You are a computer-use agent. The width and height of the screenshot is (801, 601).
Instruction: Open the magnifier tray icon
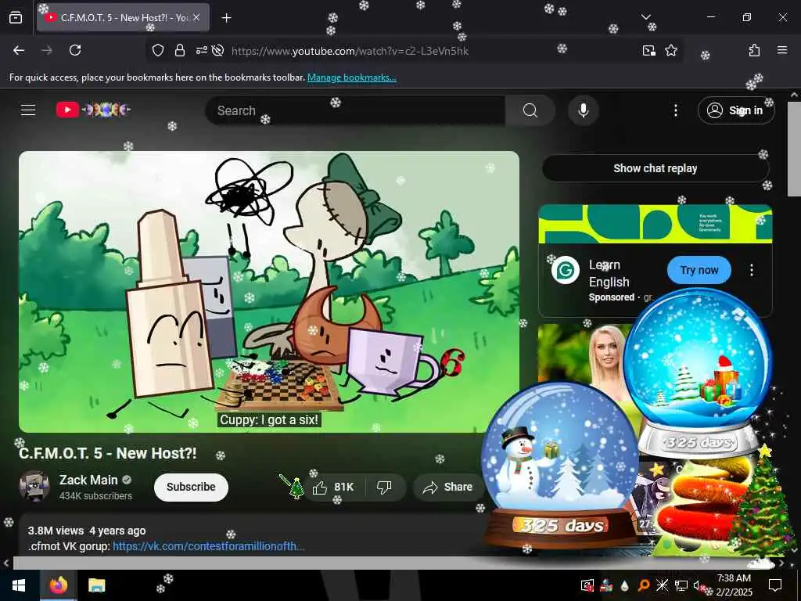tap(643, 585)
